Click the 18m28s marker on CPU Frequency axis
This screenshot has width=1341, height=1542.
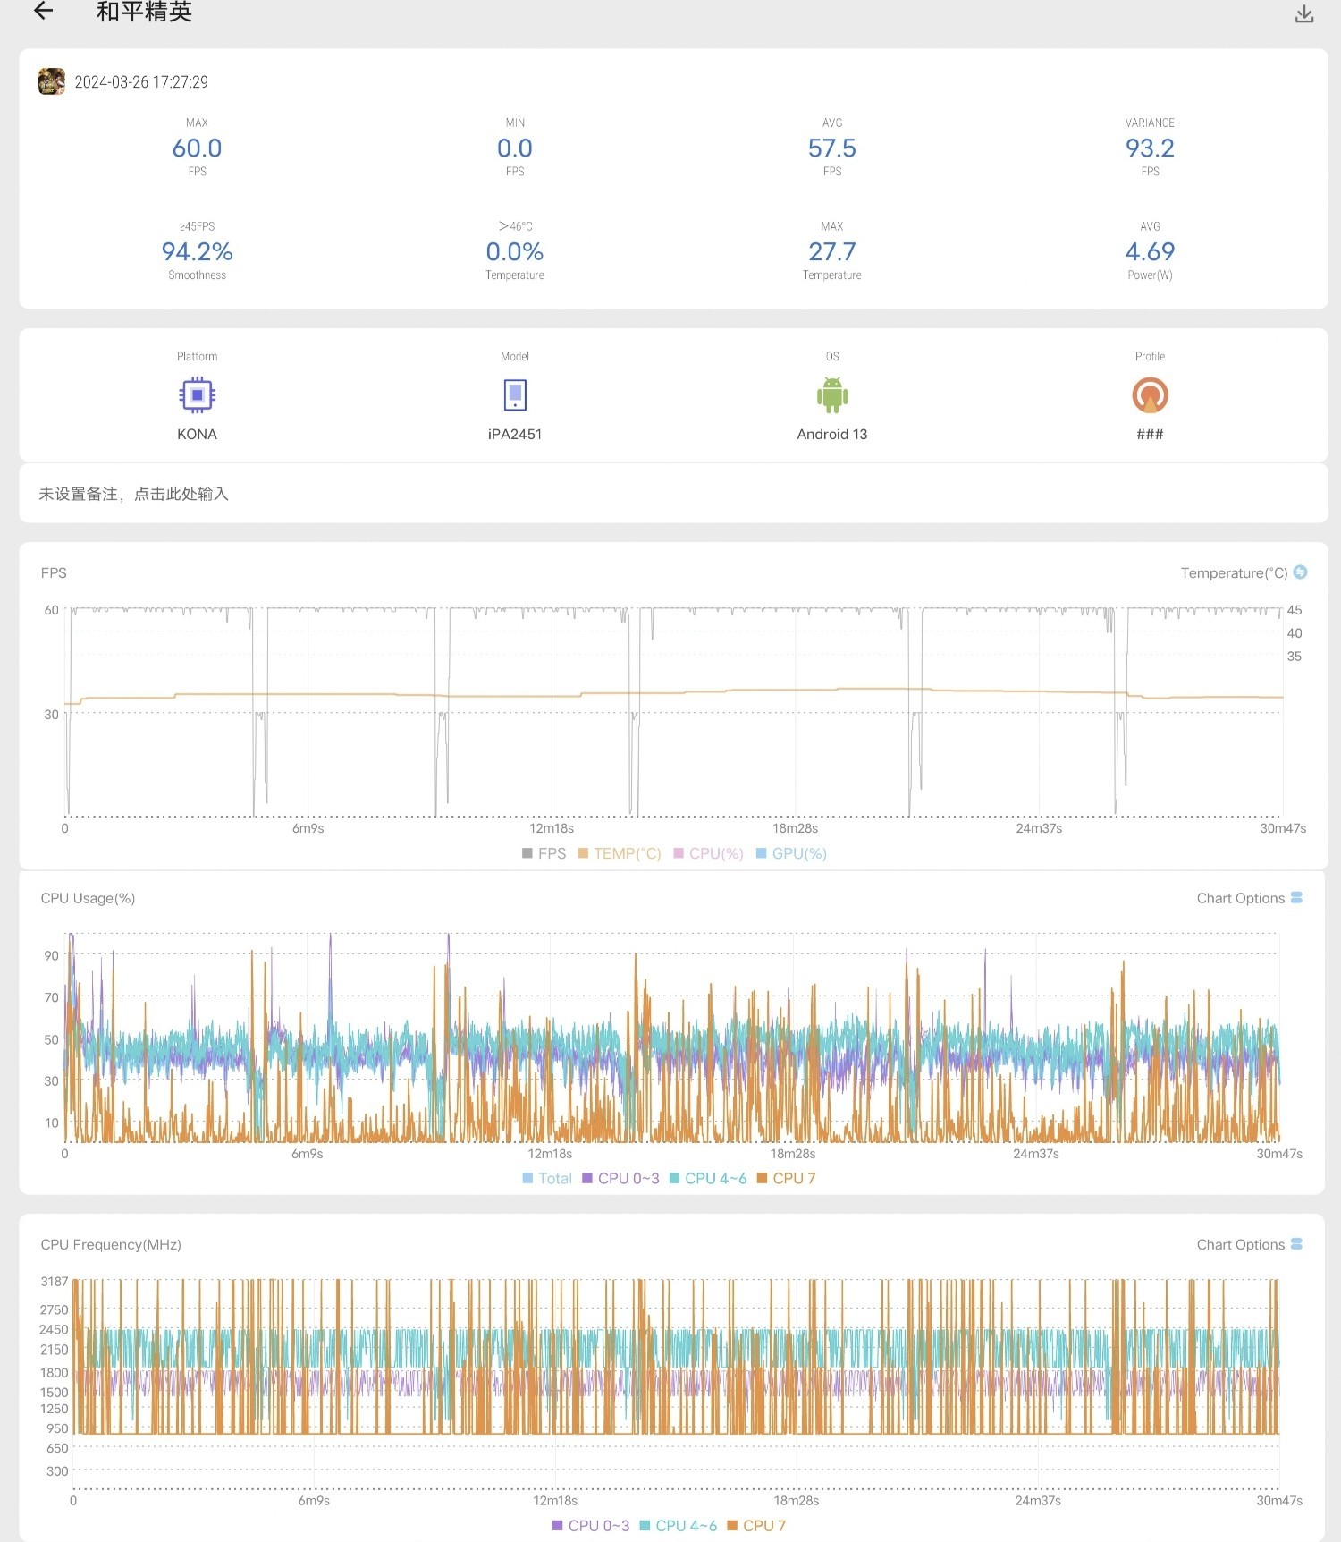click(797, 1500)
